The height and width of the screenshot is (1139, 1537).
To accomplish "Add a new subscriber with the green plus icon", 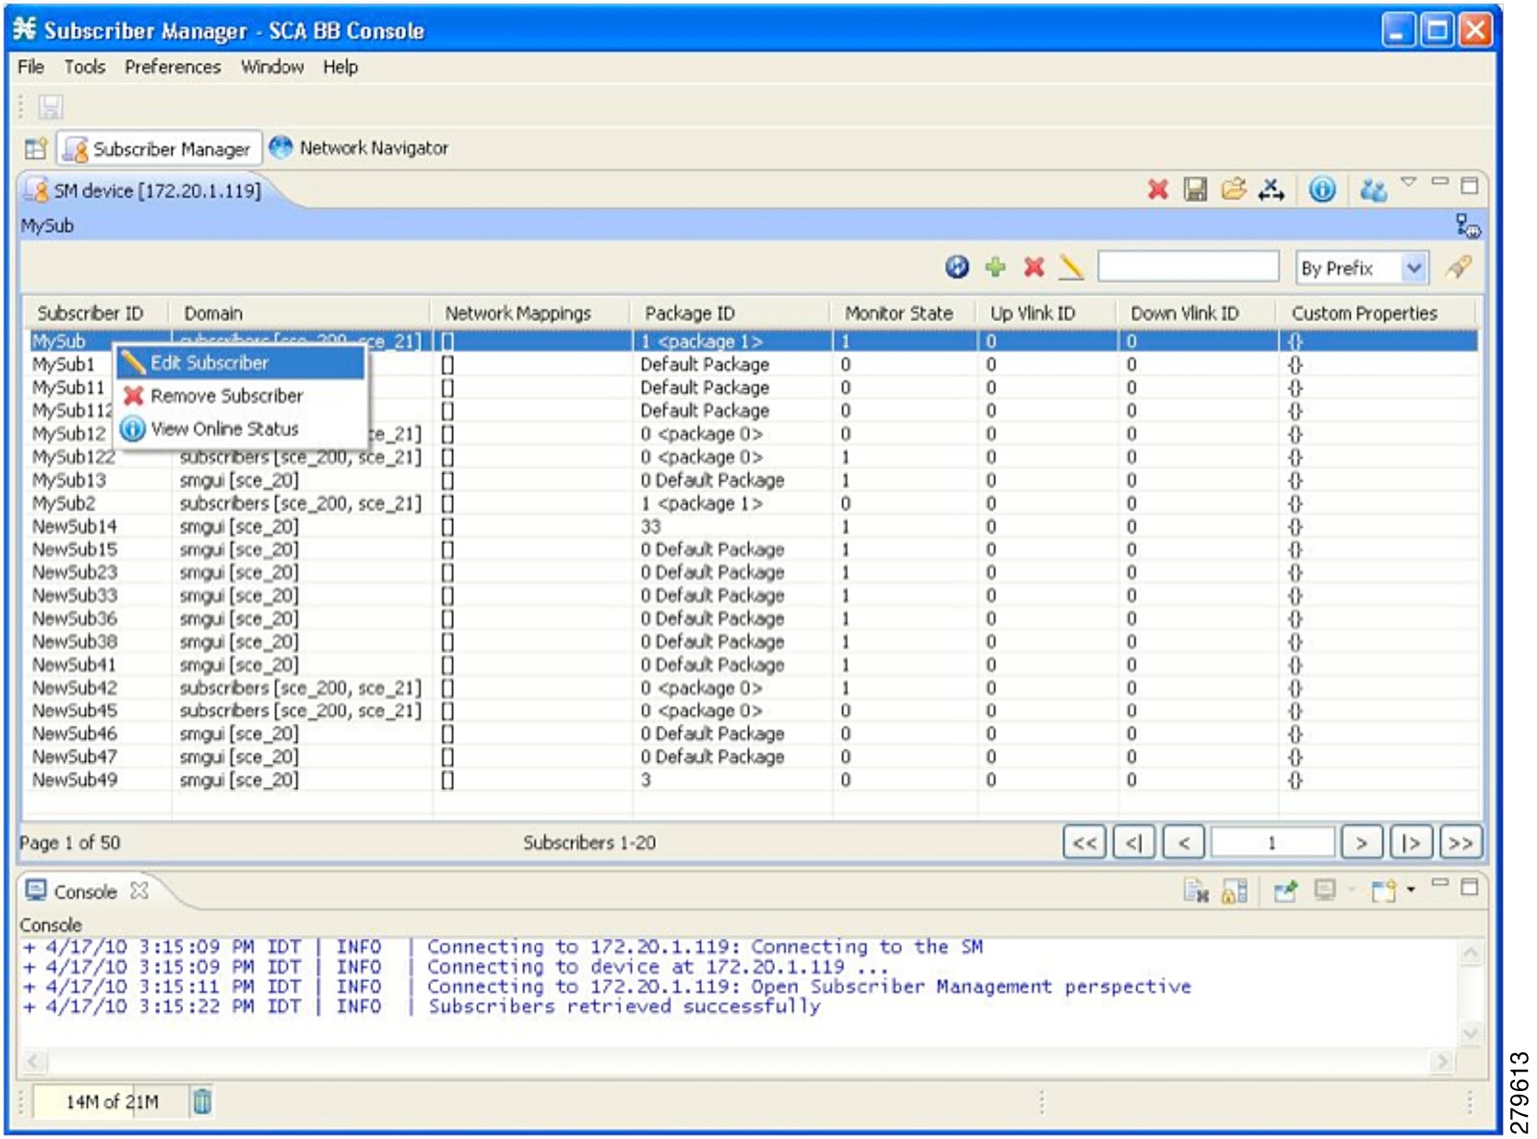I will point(995,268).
